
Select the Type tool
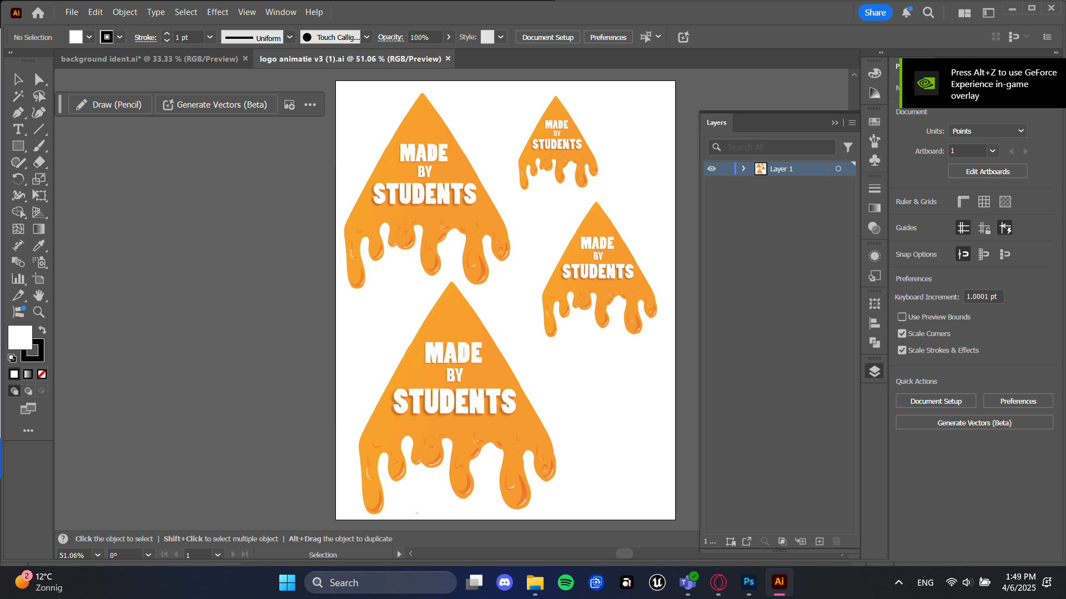tap(18, 129)
